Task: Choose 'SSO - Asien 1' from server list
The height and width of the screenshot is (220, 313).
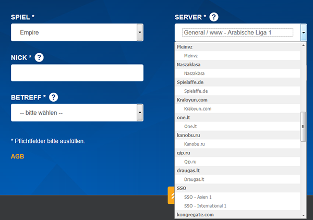Action: pos(237,197)
